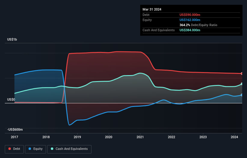Click tooltip Cash And Equivalents row label

point(159,30)
